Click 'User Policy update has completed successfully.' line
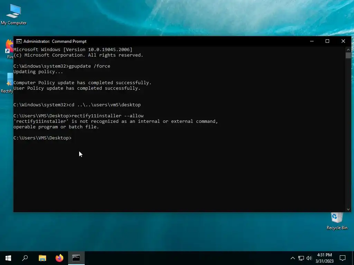 click(77, 88)
